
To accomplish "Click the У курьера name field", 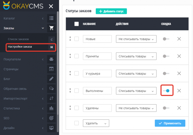I will 97,74.
